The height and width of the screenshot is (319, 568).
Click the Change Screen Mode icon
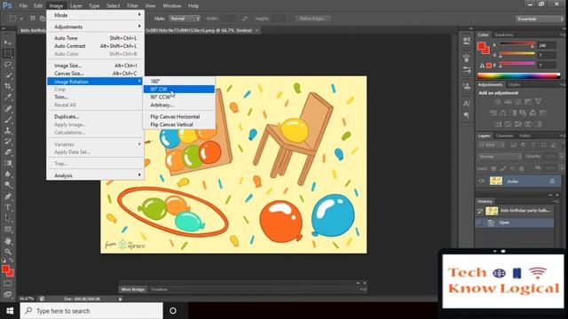8,294
